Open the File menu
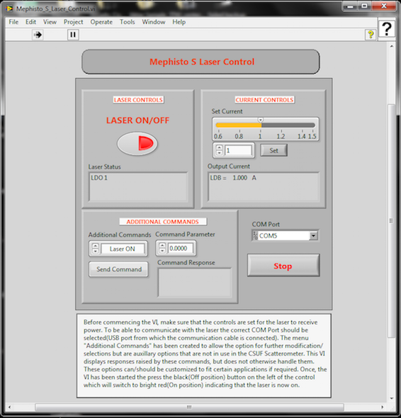Viewport: 401px width, 418px height. [13, 22]
